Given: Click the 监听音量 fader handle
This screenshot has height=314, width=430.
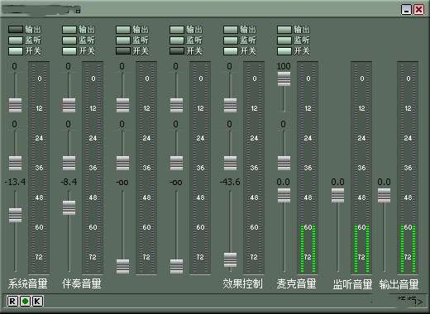Looking at the screenshot, I should [337, 196].
